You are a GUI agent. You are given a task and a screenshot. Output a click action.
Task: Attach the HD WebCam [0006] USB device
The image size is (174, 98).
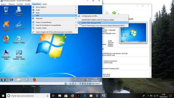[x=103, y=20]
